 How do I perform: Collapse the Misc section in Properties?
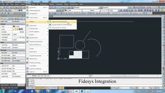point(24,63)
